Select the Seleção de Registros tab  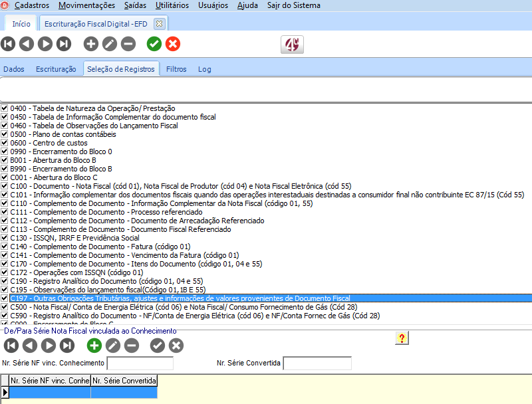point(121,69)
